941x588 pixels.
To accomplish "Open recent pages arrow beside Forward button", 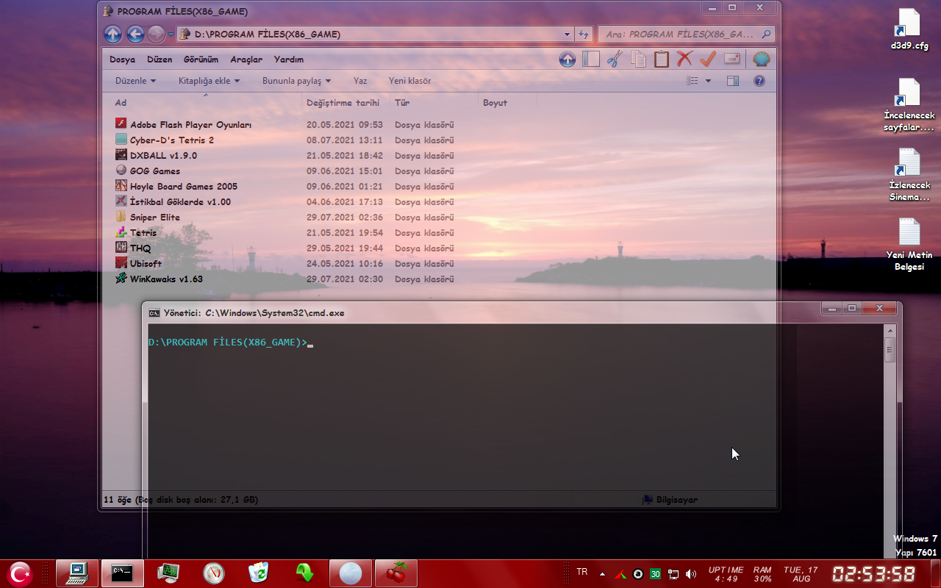I will (171, 35).
